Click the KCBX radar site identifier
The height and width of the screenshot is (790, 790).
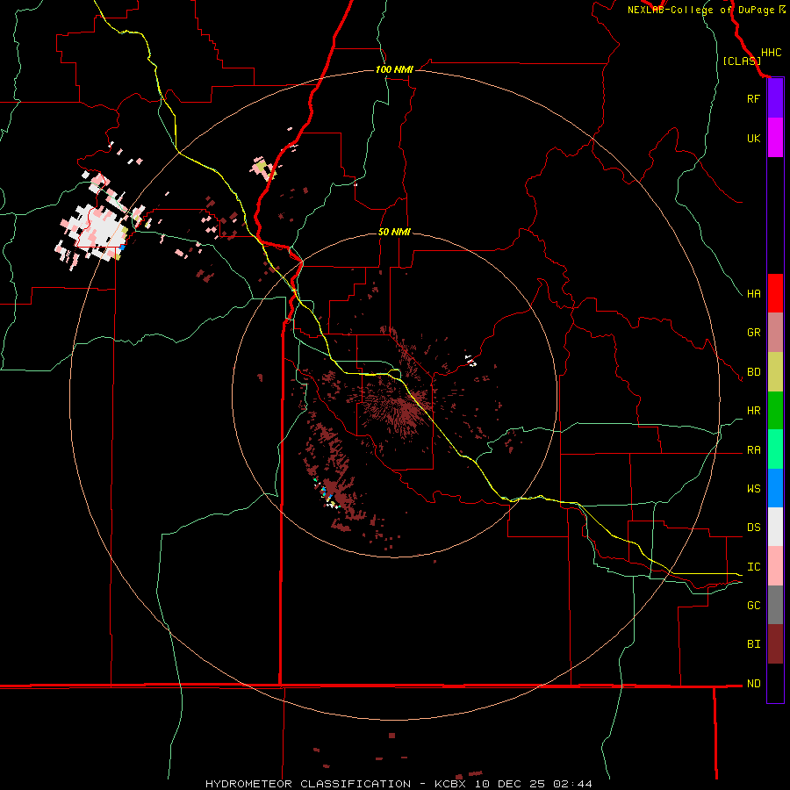click(x=452, y=784)
